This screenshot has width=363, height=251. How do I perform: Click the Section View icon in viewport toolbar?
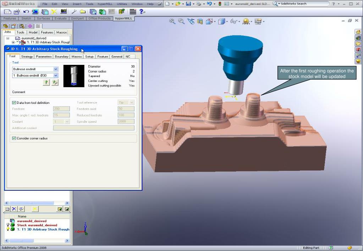(x=200, y=22)
